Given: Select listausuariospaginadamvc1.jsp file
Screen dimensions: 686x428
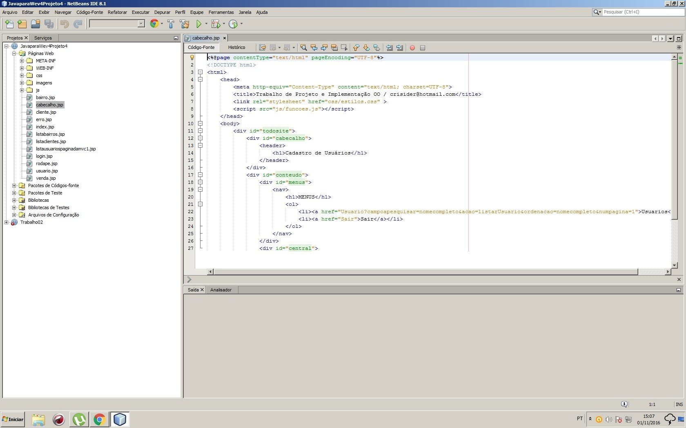Looking at the screenshot, I should 66,149.
